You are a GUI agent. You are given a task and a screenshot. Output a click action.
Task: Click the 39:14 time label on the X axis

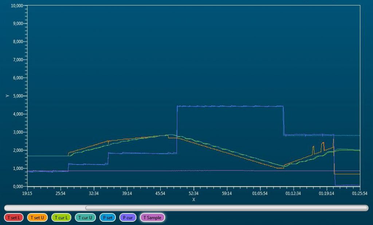pos(127,194)
